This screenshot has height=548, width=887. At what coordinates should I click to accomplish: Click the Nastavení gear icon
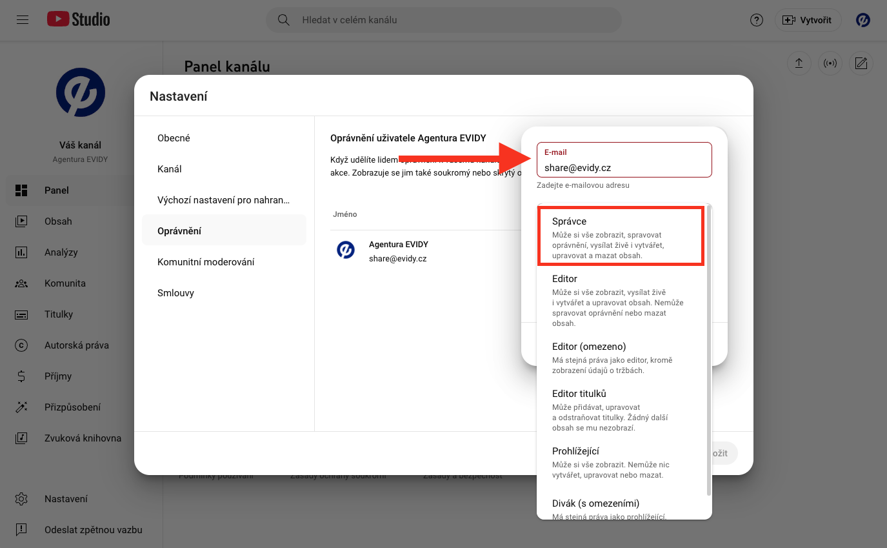(21, 499)
